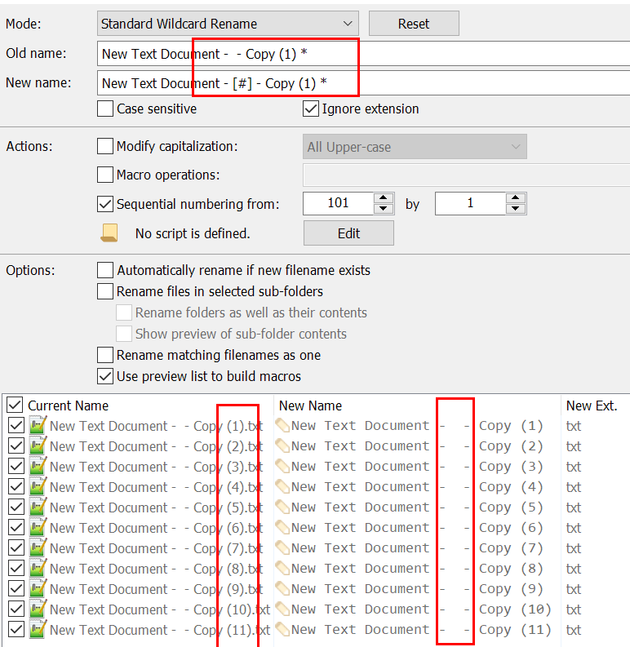Screen dimensions: 630x647
Task: Increase the by value with up arrow
Action: [516, 198]
